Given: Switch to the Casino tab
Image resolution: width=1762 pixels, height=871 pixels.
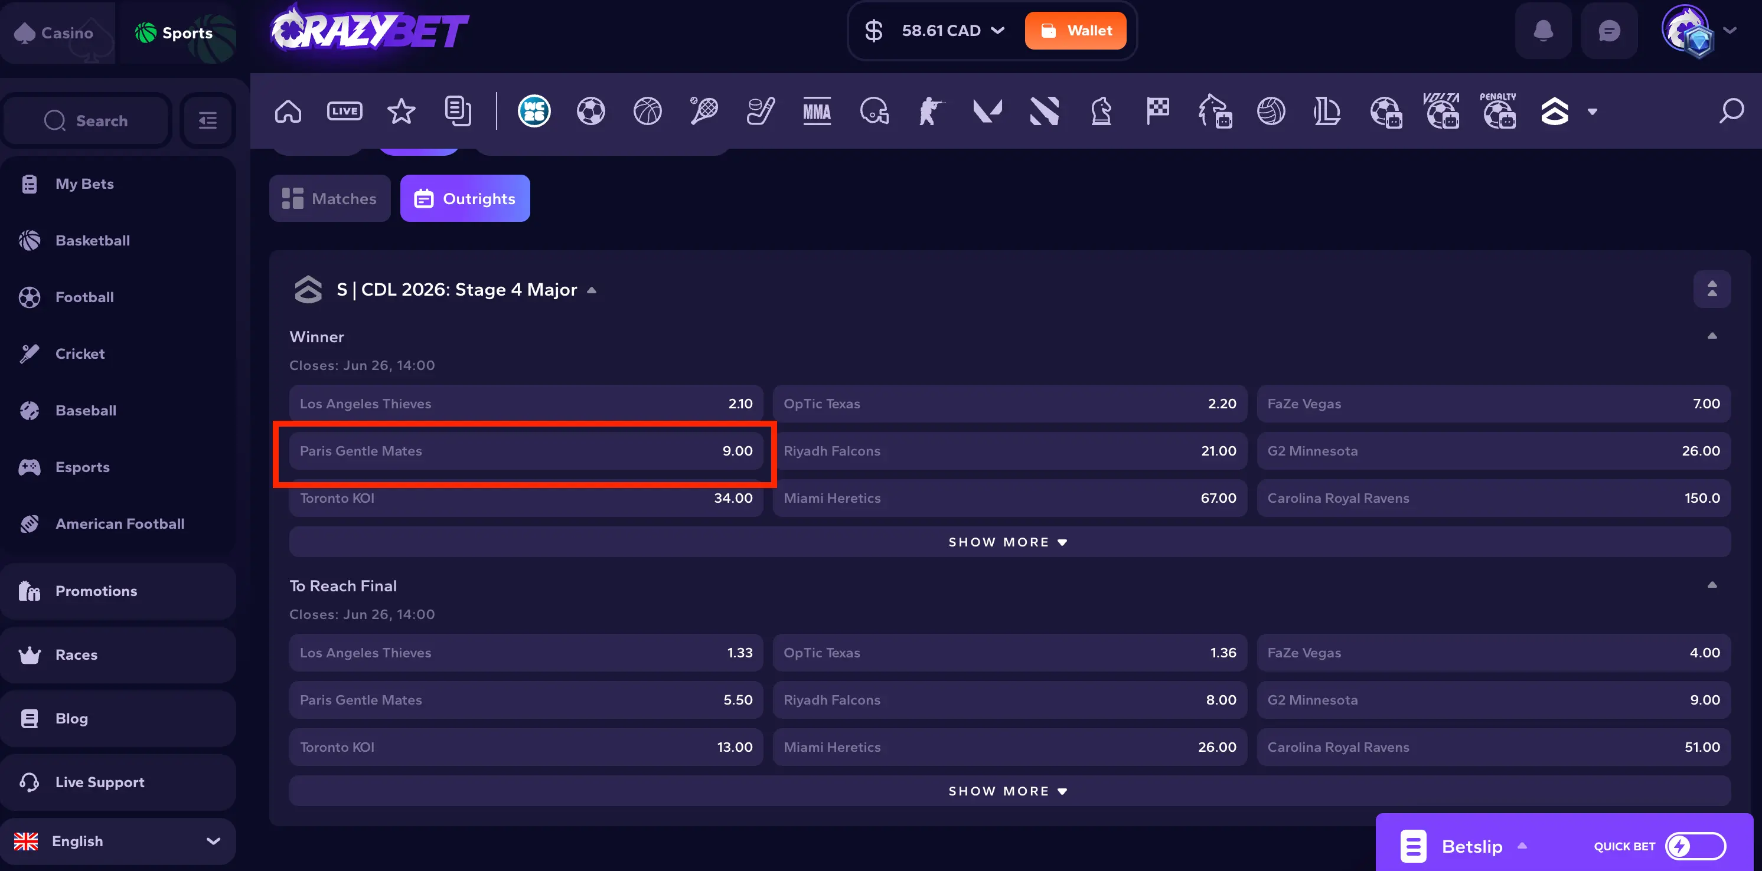Looking at the screenshot, I should pyautogui.click(x=56, y=32).
